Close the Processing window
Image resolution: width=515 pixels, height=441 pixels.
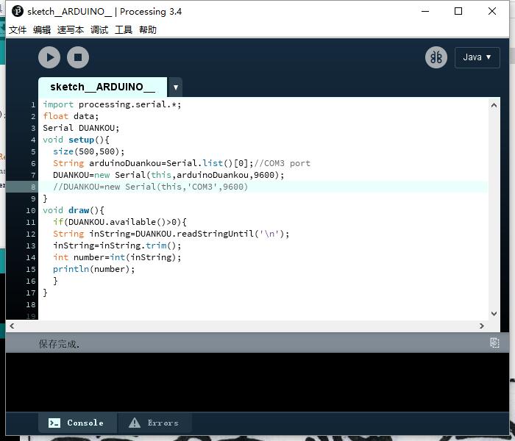click(491, 11)
